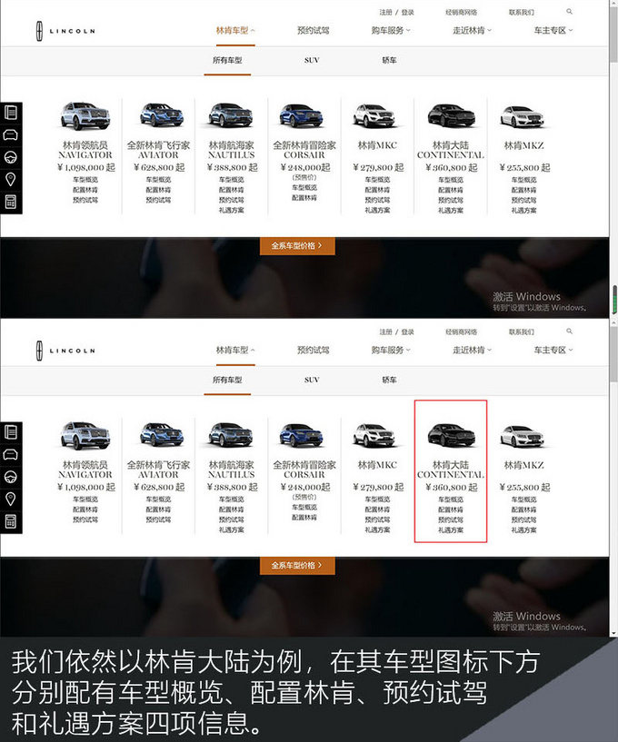The width and height of the screenshot is (618, 742).
Task: Select the 轿车 tab in the lower page copy
Action: (389, 380)
